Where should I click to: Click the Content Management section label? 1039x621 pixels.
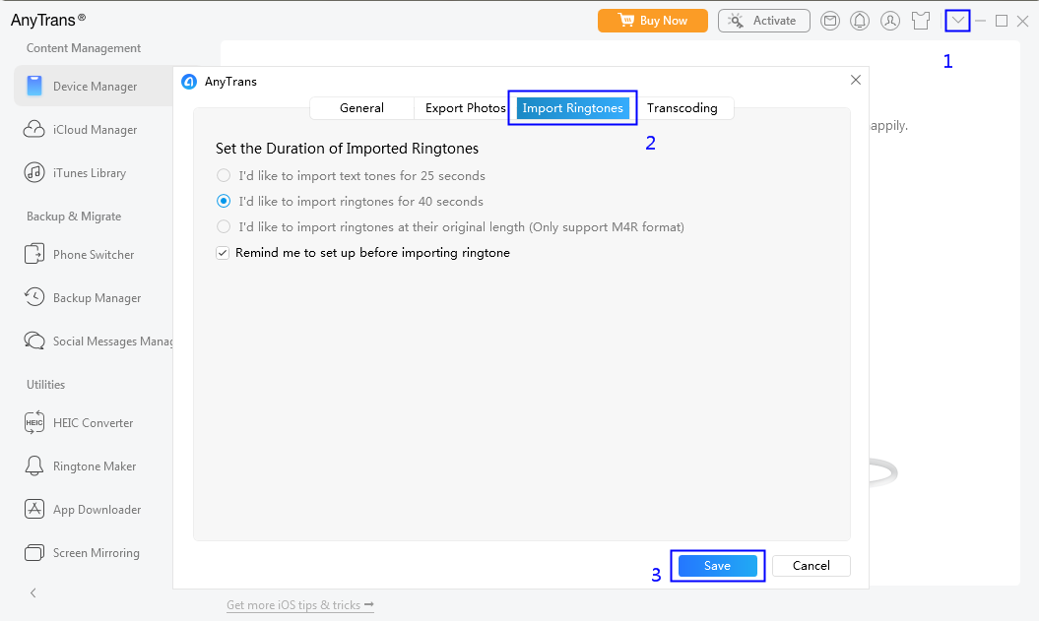point(84,48)
